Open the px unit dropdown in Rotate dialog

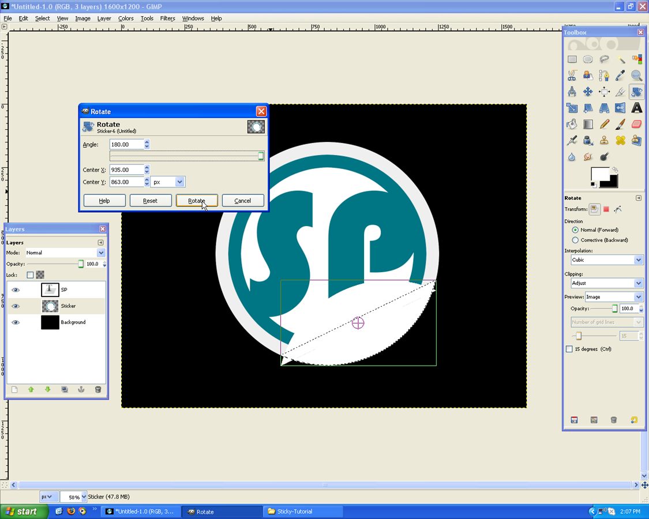[x=168, y=182]
